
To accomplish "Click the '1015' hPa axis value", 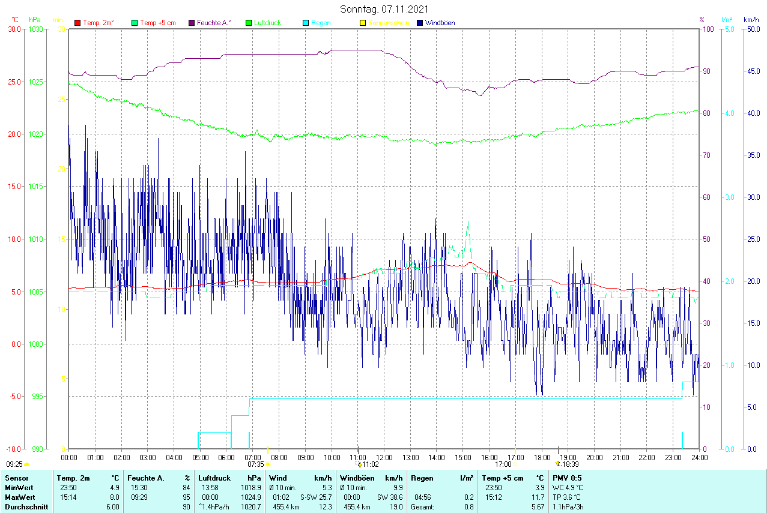I will 36,187.
